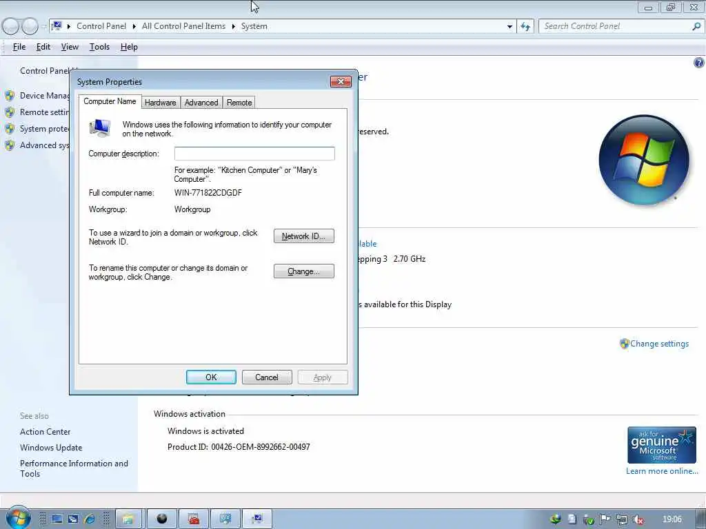
Task: Click the Control Panel breadcrumb
Action: 101,27
